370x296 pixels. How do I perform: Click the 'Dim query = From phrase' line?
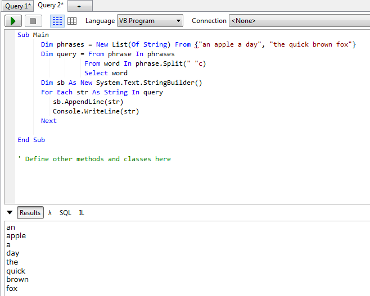107,54
